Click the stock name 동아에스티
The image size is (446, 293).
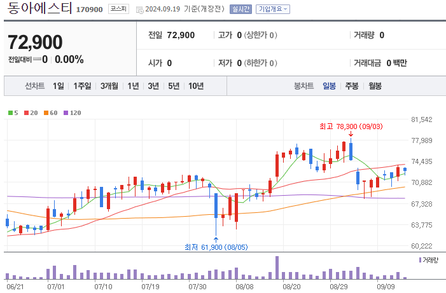tap(39, 8)
